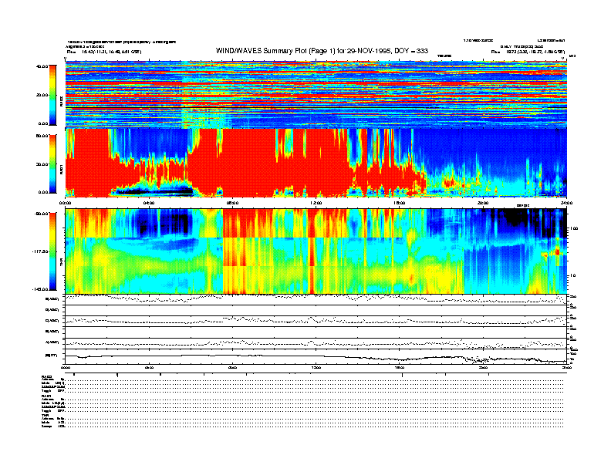Click the rotated RAD1 axis label
The height and width of the screenshot is (472, 611).
(61, 170)
